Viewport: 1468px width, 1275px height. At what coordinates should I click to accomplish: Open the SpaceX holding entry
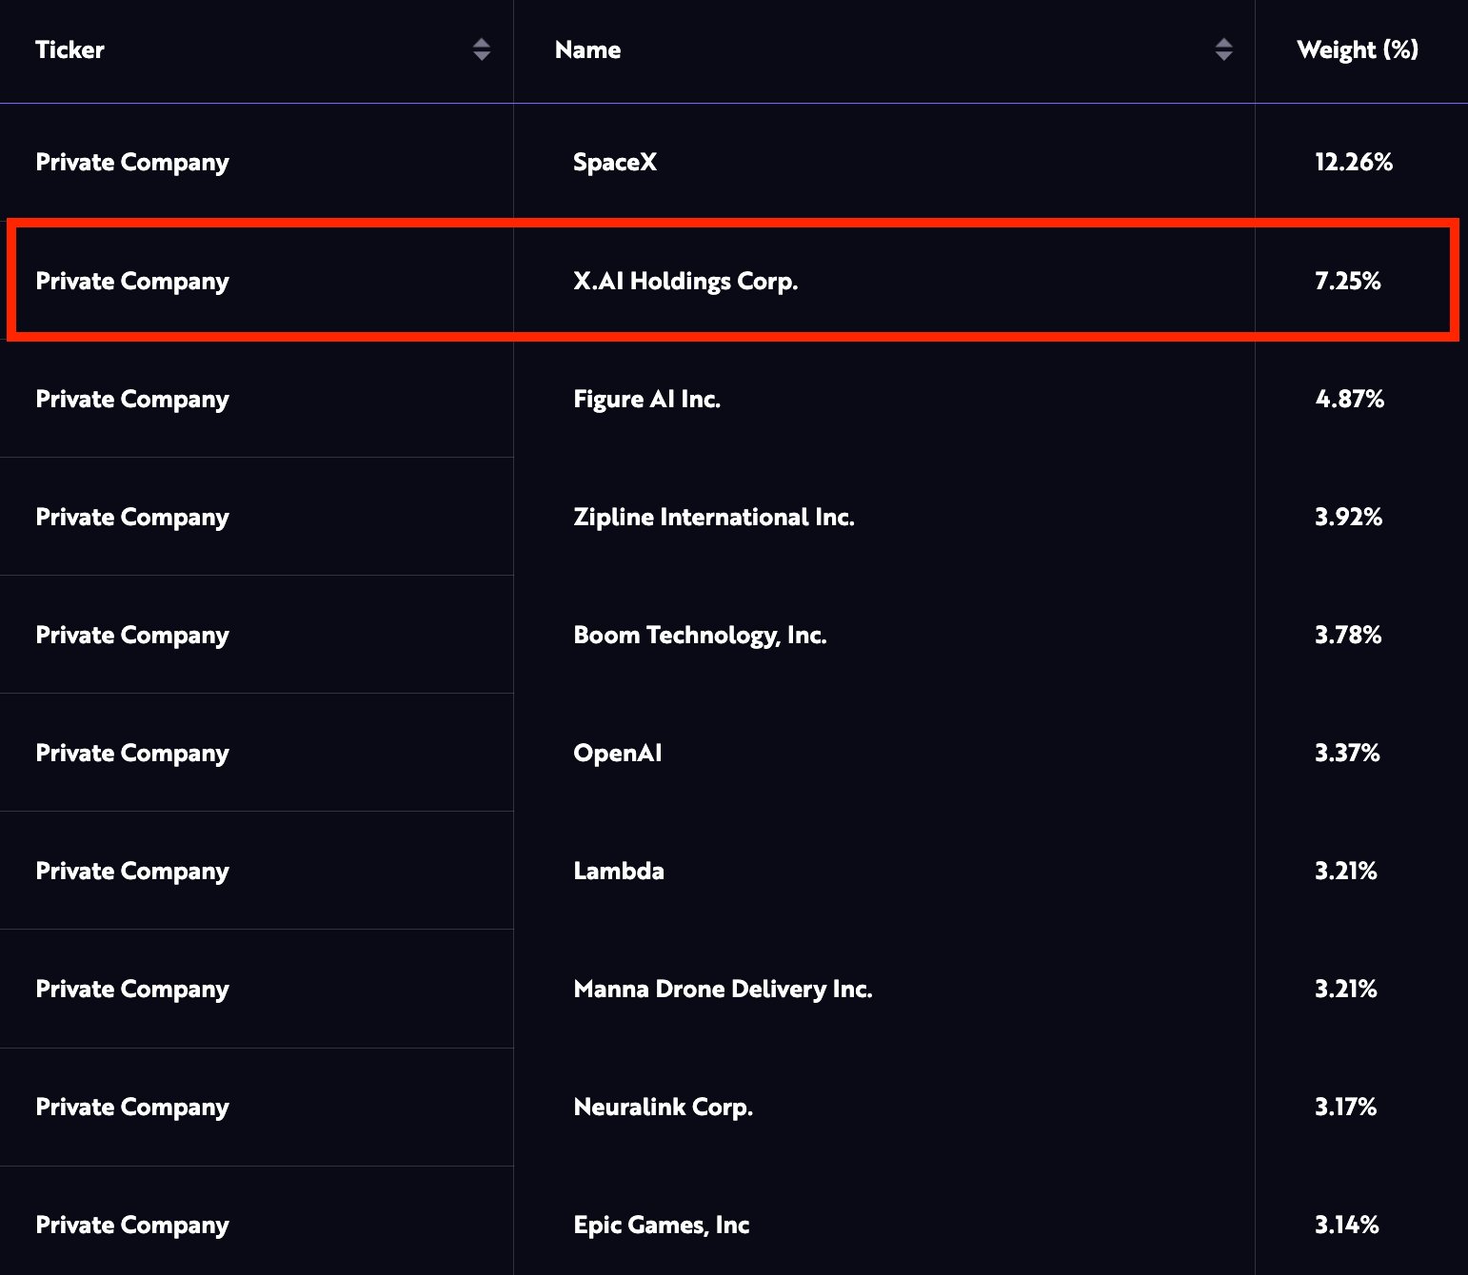[x=616, y=162]
